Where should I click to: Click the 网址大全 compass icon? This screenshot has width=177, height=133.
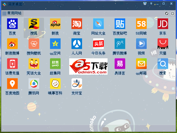[98, 24]
